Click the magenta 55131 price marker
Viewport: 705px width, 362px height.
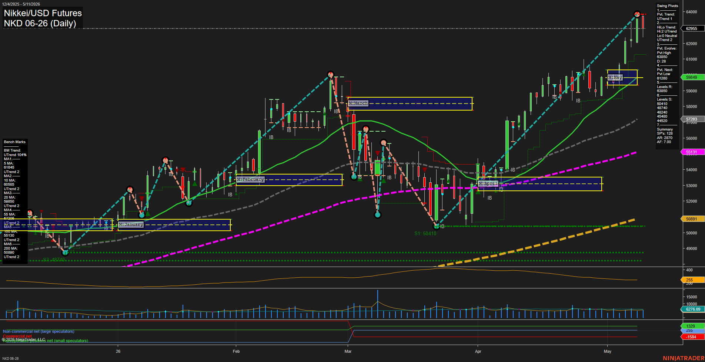(692, 152)
